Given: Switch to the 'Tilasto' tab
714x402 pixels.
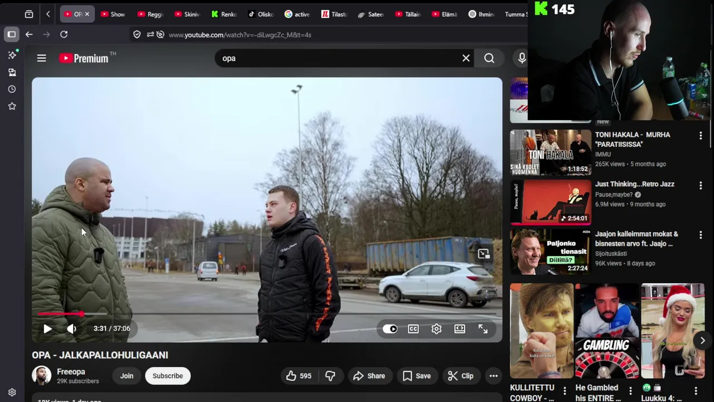Looking at the screenshot, I should tap(334, 14).
